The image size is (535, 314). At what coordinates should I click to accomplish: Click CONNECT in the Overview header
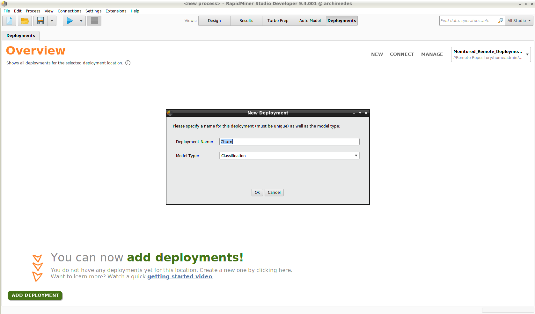pos(402,54)
